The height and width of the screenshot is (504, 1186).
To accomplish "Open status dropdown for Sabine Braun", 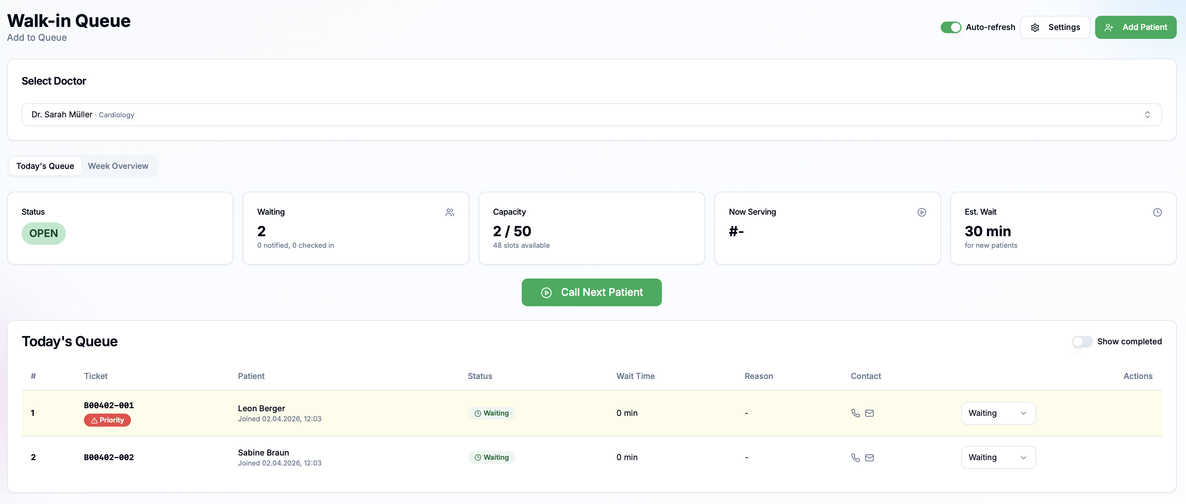I will pos(998,457).
